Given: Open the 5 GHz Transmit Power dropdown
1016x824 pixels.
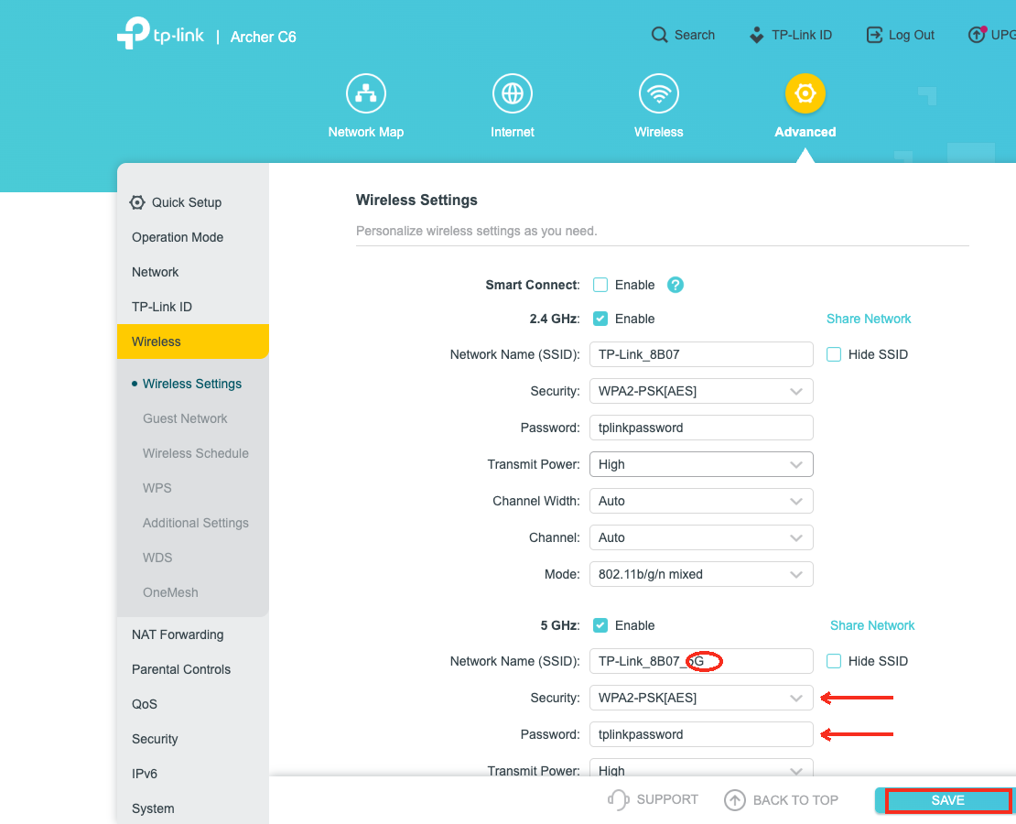Looking at the screenshot, I should click(x=701, y=768).
